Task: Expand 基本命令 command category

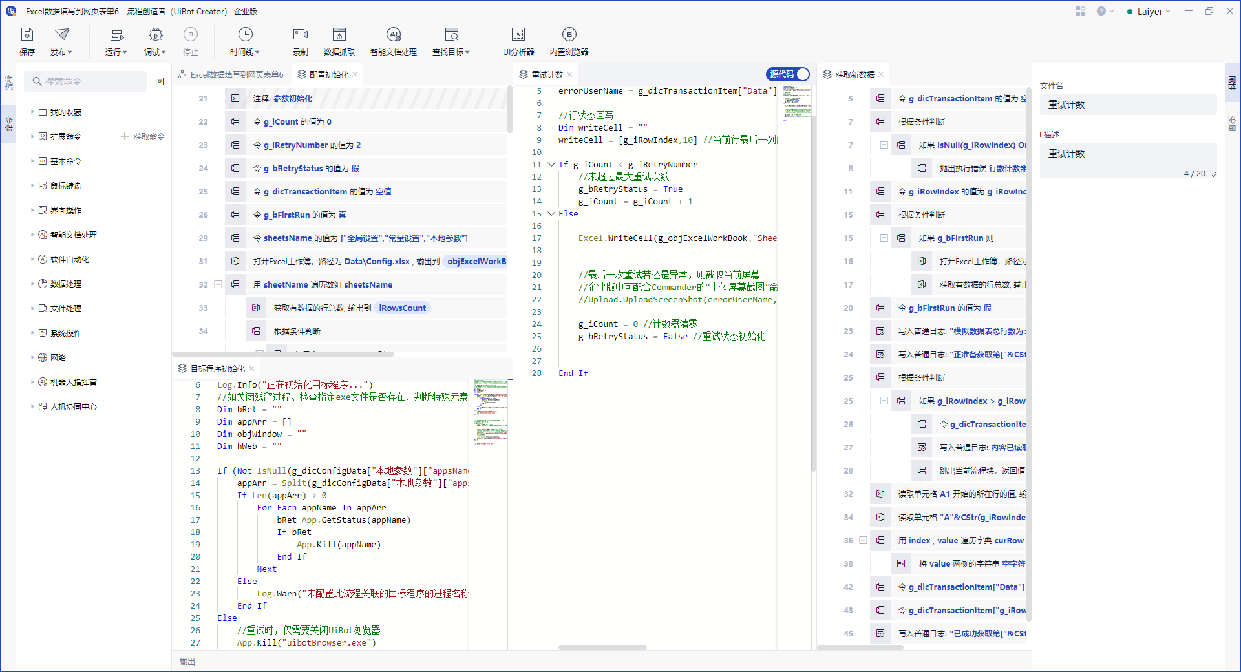Action: (32, 161)
